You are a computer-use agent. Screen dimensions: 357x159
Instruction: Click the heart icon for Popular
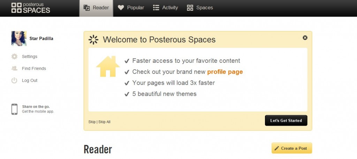pyautogui.click(x=121, y=8)
